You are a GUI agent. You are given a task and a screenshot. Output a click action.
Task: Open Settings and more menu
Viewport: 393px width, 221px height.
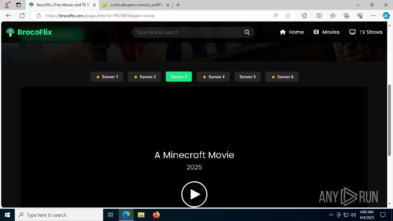click(x=373, y=16)
